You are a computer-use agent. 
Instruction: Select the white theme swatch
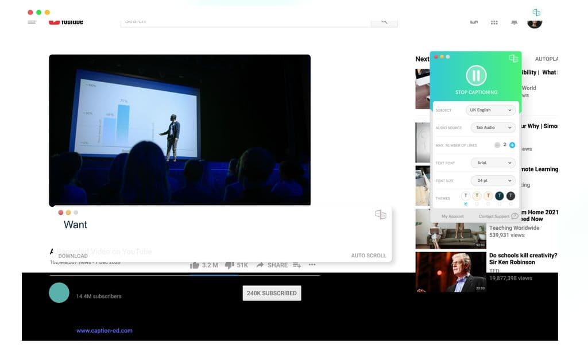click(x=466, y=195)
